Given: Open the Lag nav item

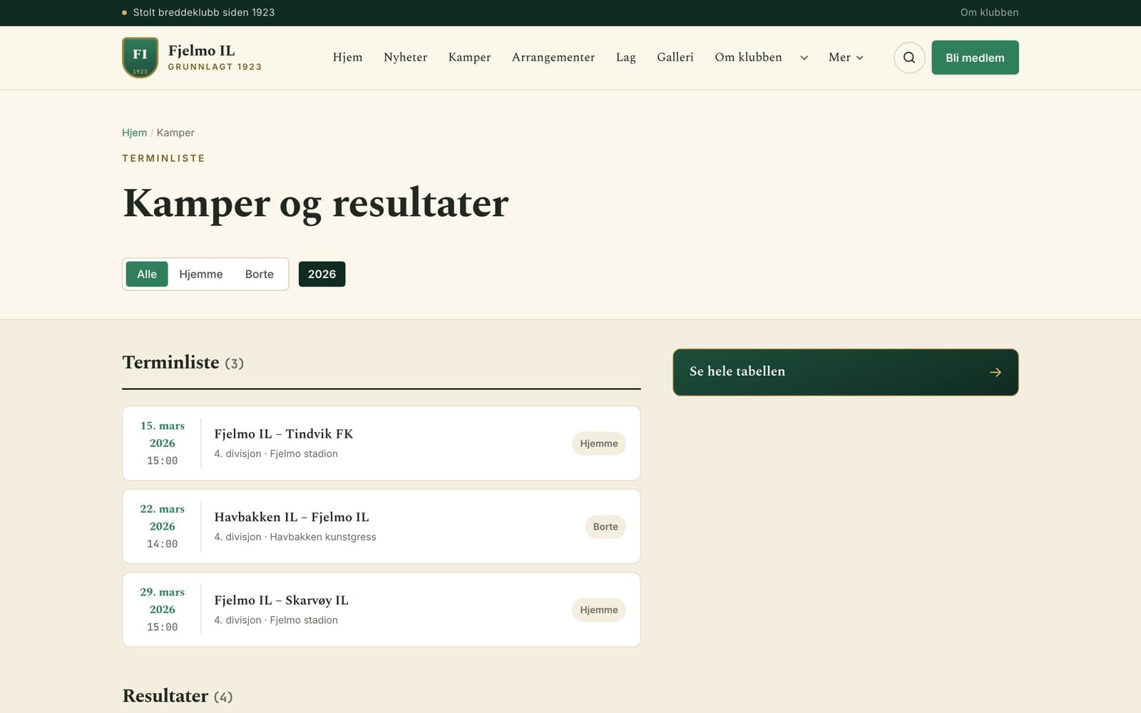Looking at the screenshot, I should click(625, 58).
